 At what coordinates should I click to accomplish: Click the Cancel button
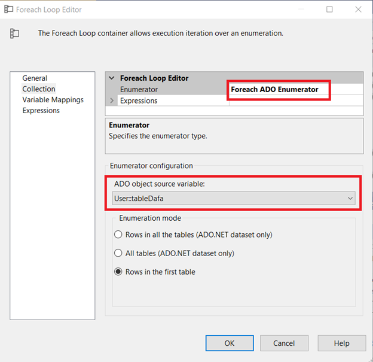[284, 343]
